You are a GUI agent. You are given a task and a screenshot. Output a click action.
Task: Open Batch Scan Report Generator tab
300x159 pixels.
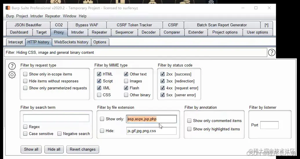(222, 25)
